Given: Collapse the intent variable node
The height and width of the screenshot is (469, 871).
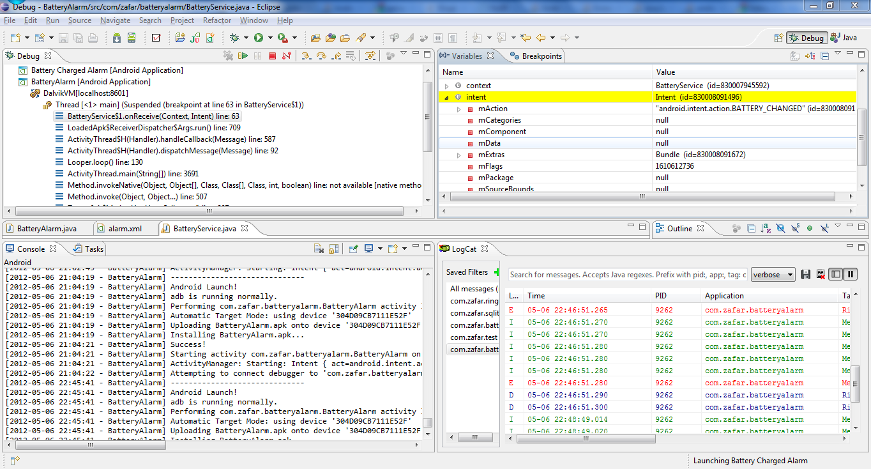Looking at the screenshot, I should (446, 97).
